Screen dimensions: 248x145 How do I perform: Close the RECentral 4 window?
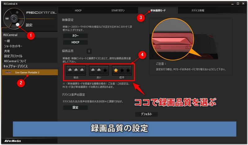pos(243,4)
